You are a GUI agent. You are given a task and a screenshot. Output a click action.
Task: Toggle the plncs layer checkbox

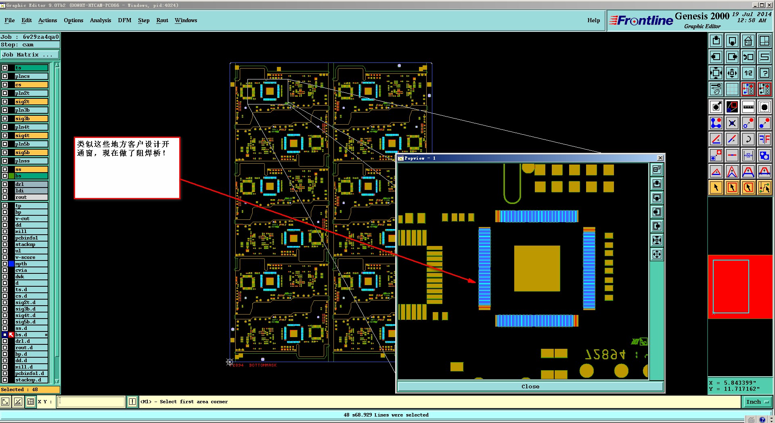tap(5, 76)
